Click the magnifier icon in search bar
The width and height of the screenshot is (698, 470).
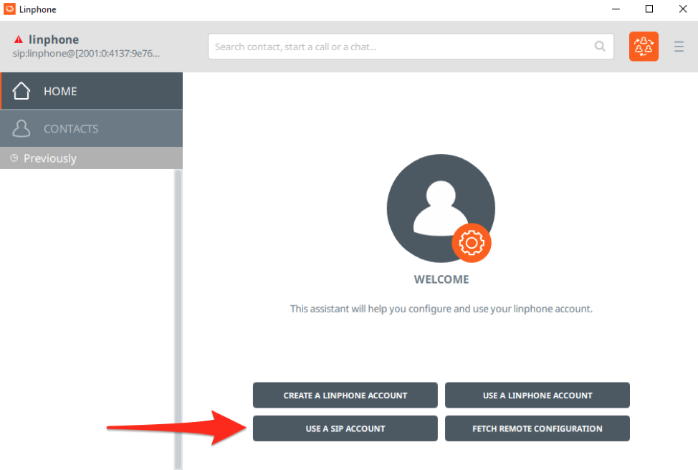coord(599,47)
